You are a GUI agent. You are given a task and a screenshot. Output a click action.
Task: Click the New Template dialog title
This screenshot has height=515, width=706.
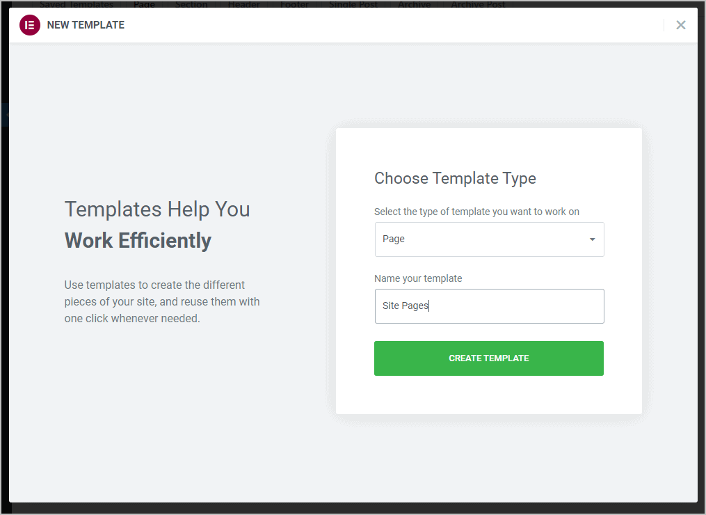coord(86,25)
